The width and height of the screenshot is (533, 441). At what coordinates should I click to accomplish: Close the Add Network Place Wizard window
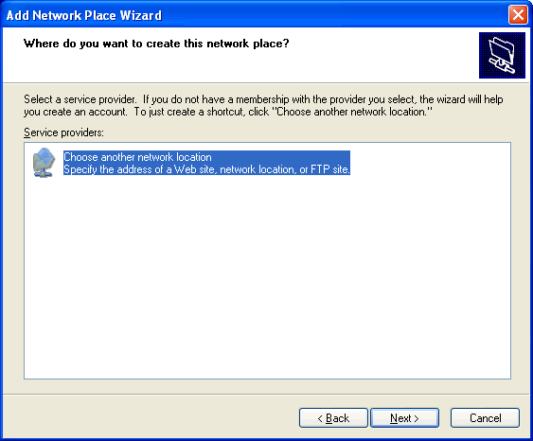point(518,15)
